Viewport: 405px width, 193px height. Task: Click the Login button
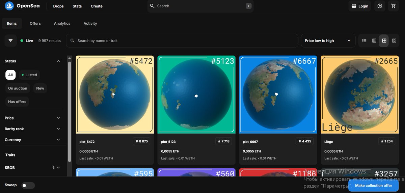(360, 6)
